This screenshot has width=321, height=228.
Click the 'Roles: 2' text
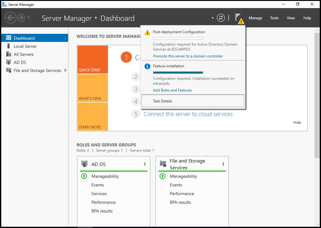point(83,151)
